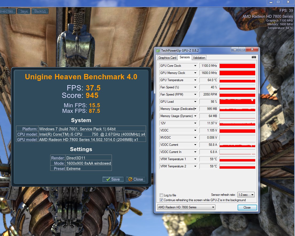Image resolution: width=295 pixels, height=236 pixels.
Task: Click the GPU Load history graph
Action: coord(237,102)
